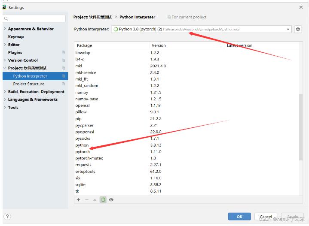Select the pytorch package row
The width and height of the screenshot is (309, 226).
pos(83,152)
